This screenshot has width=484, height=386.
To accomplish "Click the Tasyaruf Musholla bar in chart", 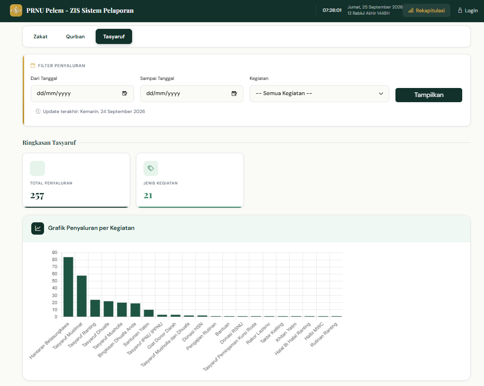I will [x=122, y=309].
